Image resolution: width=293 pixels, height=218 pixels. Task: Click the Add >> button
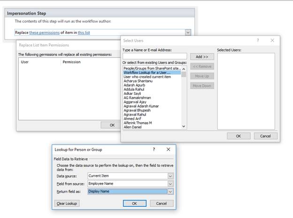[202, 57]
